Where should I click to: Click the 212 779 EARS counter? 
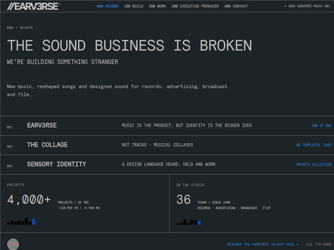point(319,244)
